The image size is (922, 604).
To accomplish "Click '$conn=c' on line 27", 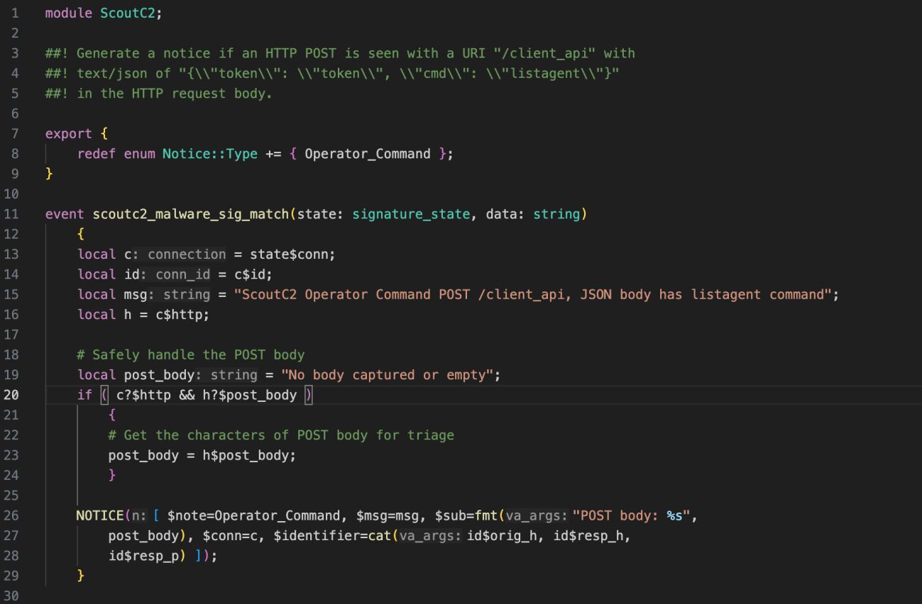I will 230,536.
